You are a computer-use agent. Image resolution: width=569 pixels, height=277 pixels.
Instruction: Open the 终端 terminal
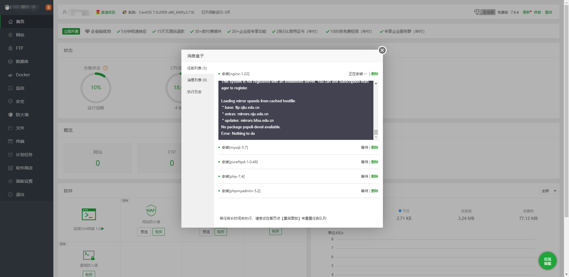click(20, 141)
